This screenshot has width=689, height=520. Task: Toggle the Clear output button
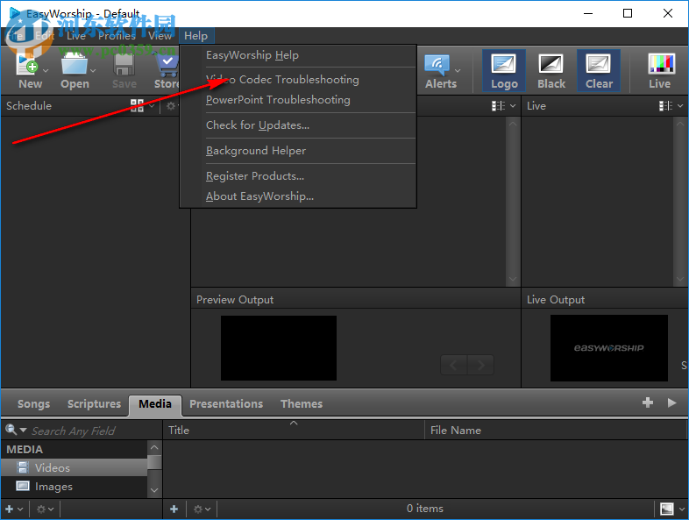pos(599,70)
